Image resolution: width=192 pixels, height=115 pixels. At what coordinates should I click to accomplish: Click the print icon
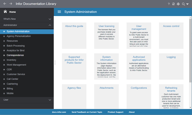[178, 4]
